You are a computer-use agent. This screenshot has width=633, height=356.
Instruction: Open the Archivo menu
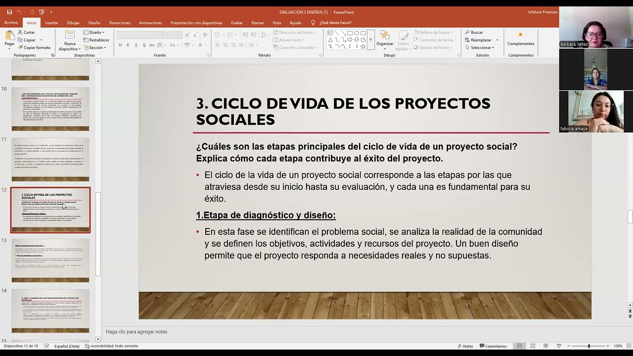(x=11, y=23)
